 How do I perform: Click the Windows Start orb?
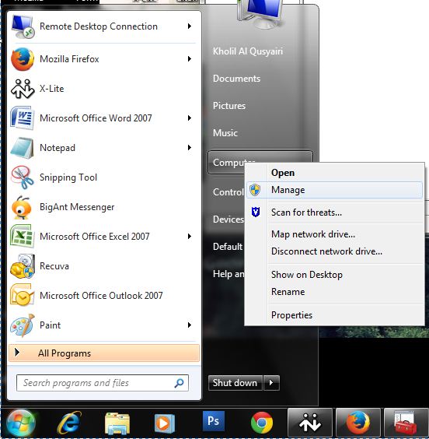coord(21,423)
